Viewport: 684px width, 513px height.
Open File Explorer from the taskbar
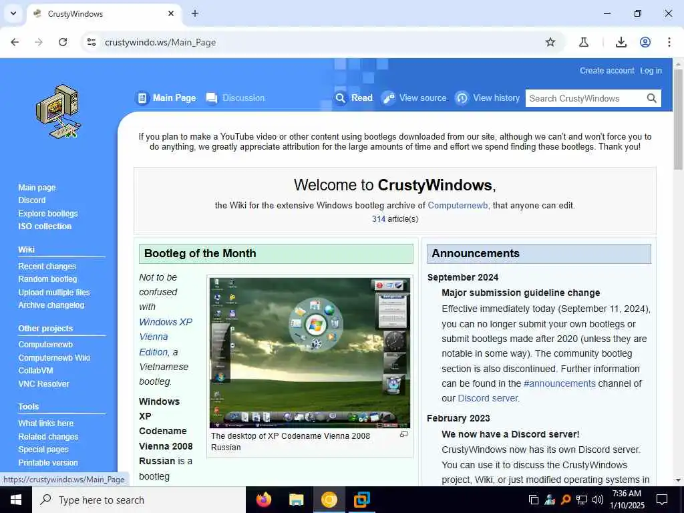[x=296, y=500]
